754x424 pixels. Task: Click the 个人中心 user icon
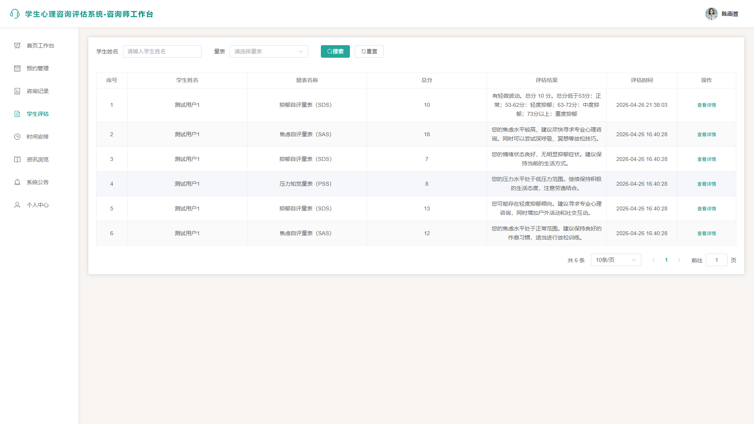click(17, 205)
